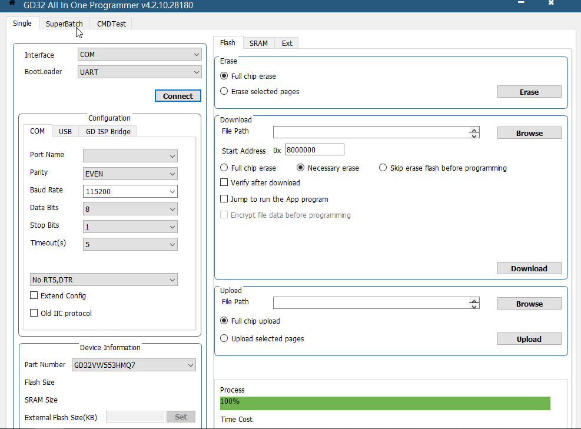Click the app home icon in title bar
581x429 pixels.
point(12,4)
